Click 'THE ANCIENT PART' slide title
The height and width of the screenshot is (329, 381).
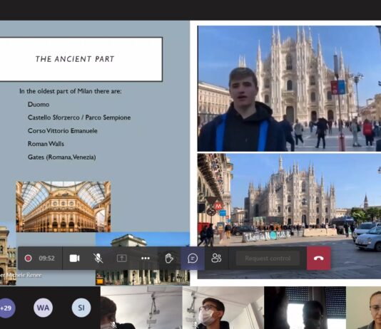click(x=75, y=59)
